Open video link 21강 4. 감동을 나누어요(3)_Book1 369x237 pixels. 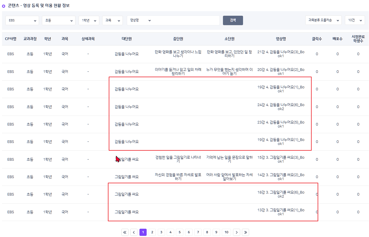click(281, 54)
